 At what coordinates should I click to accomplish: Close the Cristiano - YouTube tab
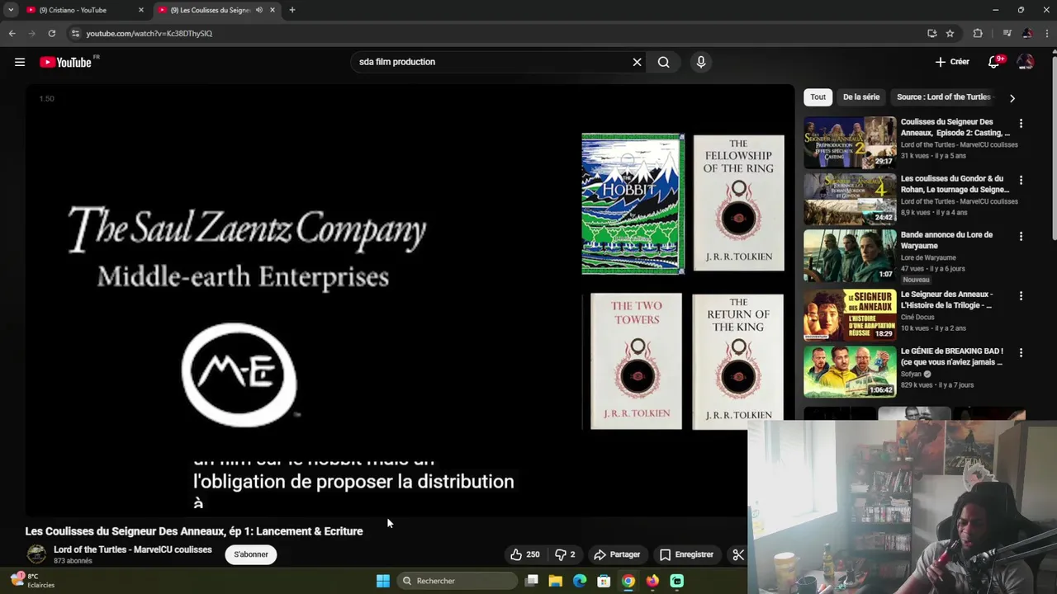pos(140,10)
